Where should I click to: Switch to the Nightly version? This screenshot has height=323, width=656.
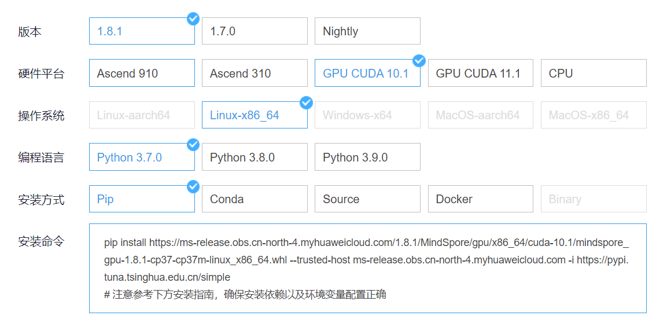click(367, 31)
